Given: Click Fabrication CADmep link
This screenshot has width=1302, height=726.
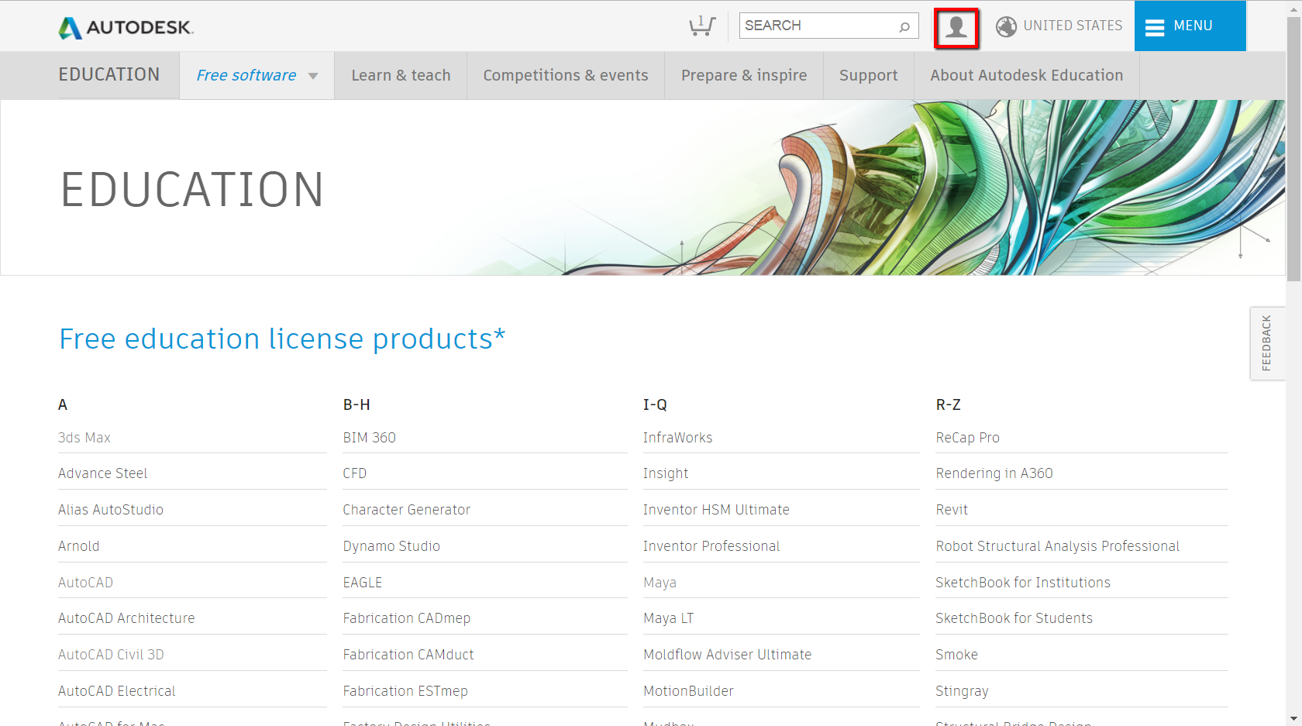Looking at the screenshot, I should pyautogui.click(x=407, y=618).
